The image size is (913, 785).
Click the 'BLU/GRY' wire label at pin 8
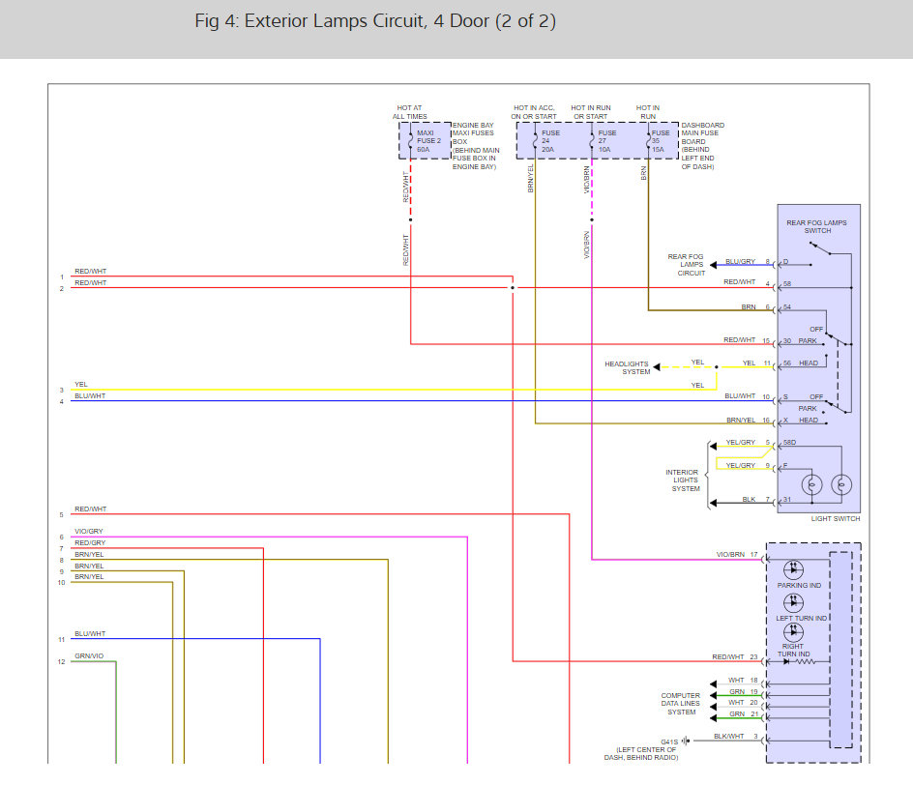(x=740, y=261)
